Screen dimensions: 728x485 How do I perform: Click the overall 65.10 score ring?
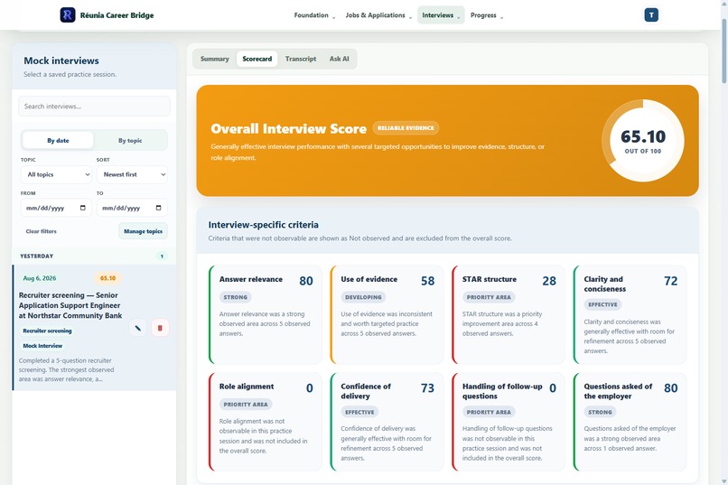click(x=643, y=141)
